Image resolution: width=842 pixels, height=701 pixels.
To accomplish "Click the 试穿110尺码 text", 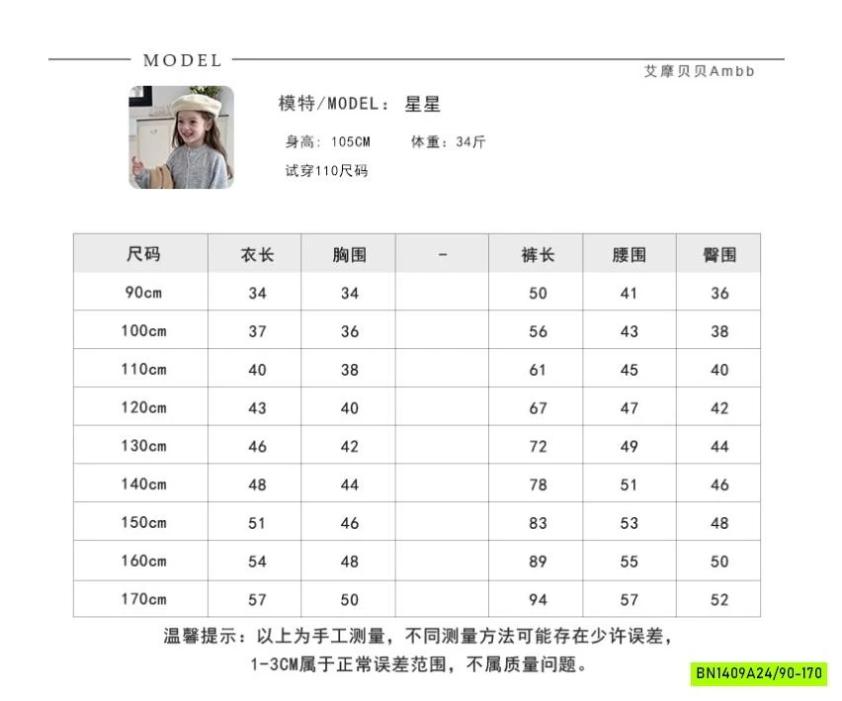I will pyautogui.click(x=326, y=171).
